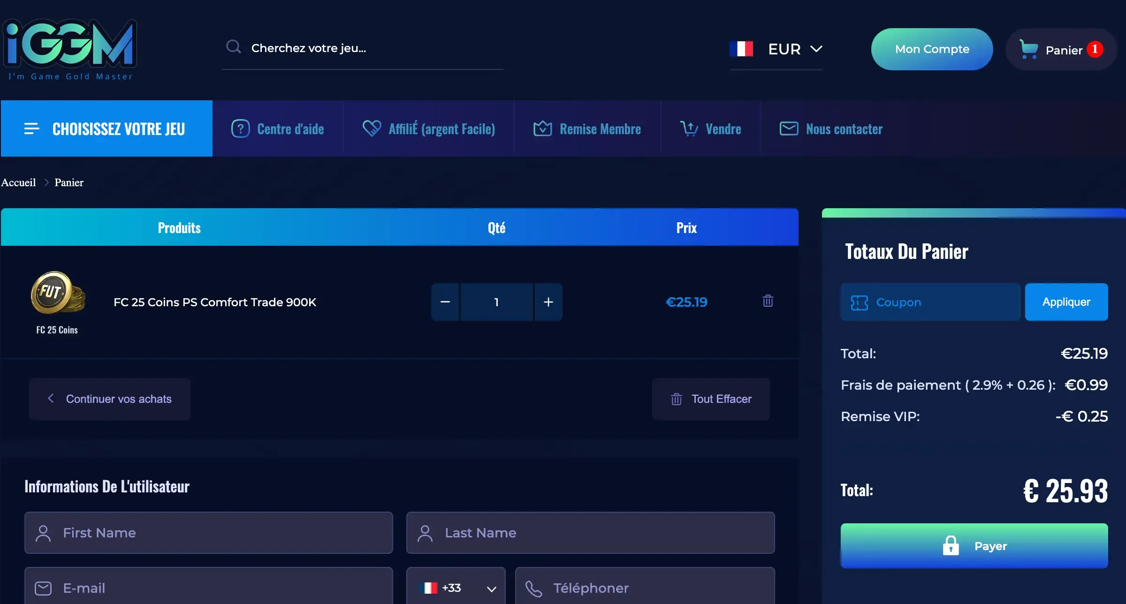Click the quantity value field
This screenshot has width=1126, height=604.
[497, 302]
